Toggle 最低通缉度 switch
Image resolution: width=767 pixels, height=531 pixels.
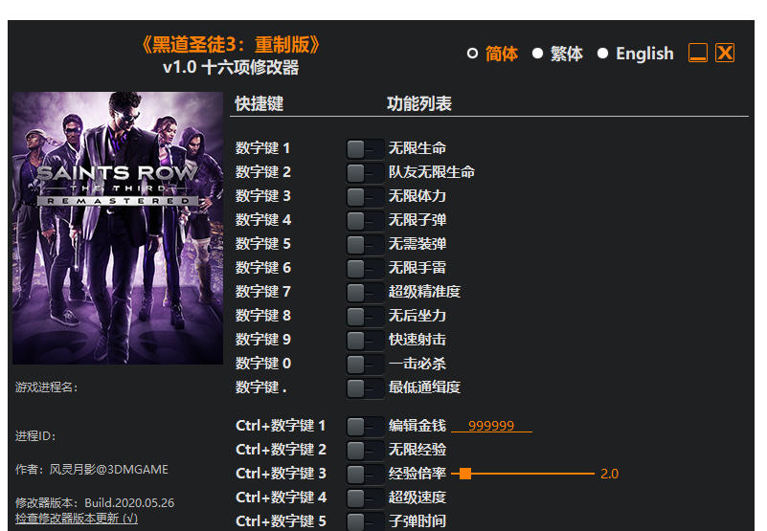coord(365,388)
